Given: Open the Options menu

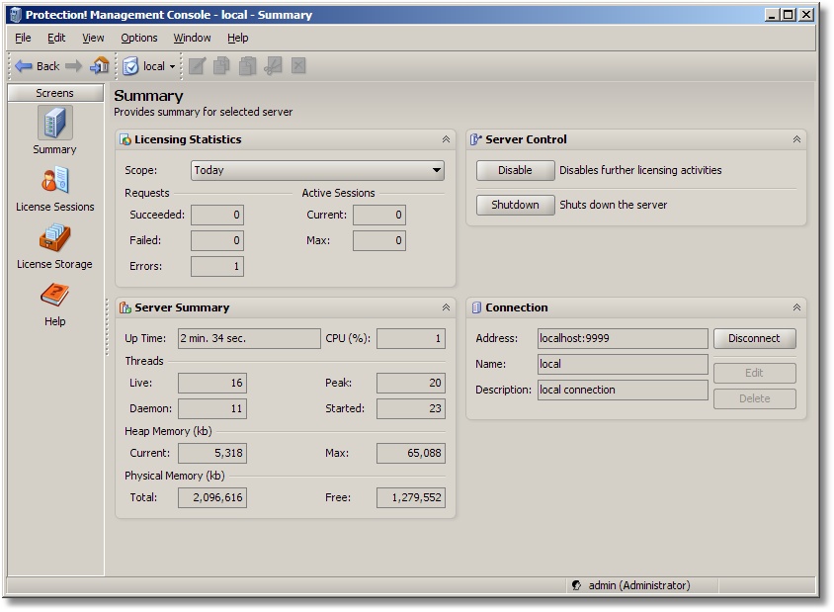Looking at the screenshot, I should coord(139,38).
